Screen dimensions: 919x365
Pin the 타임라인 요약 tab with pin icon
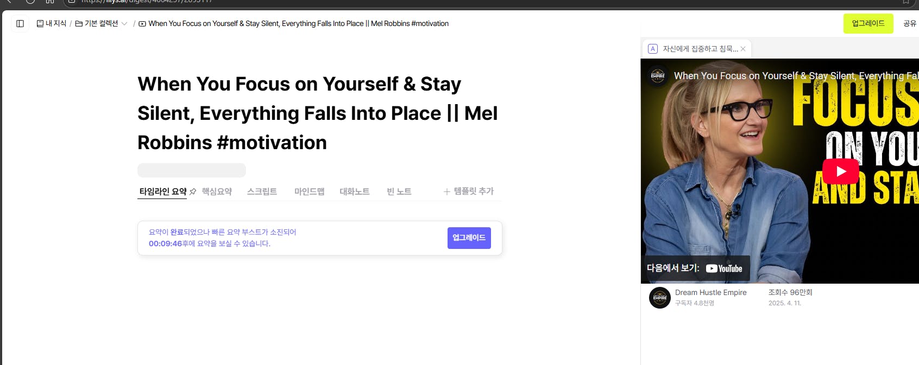click(x=192, y=191)
